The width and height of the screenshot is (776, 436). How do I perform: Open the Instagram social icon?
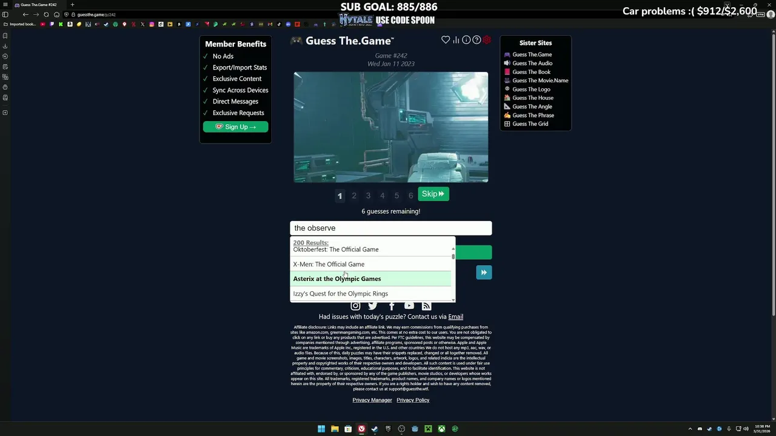point(355,306)
